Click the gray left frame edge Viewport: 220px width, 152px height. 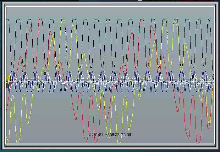pos(3,75)
